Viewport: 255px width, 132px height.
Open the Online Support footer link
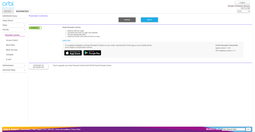click(37, 129)
